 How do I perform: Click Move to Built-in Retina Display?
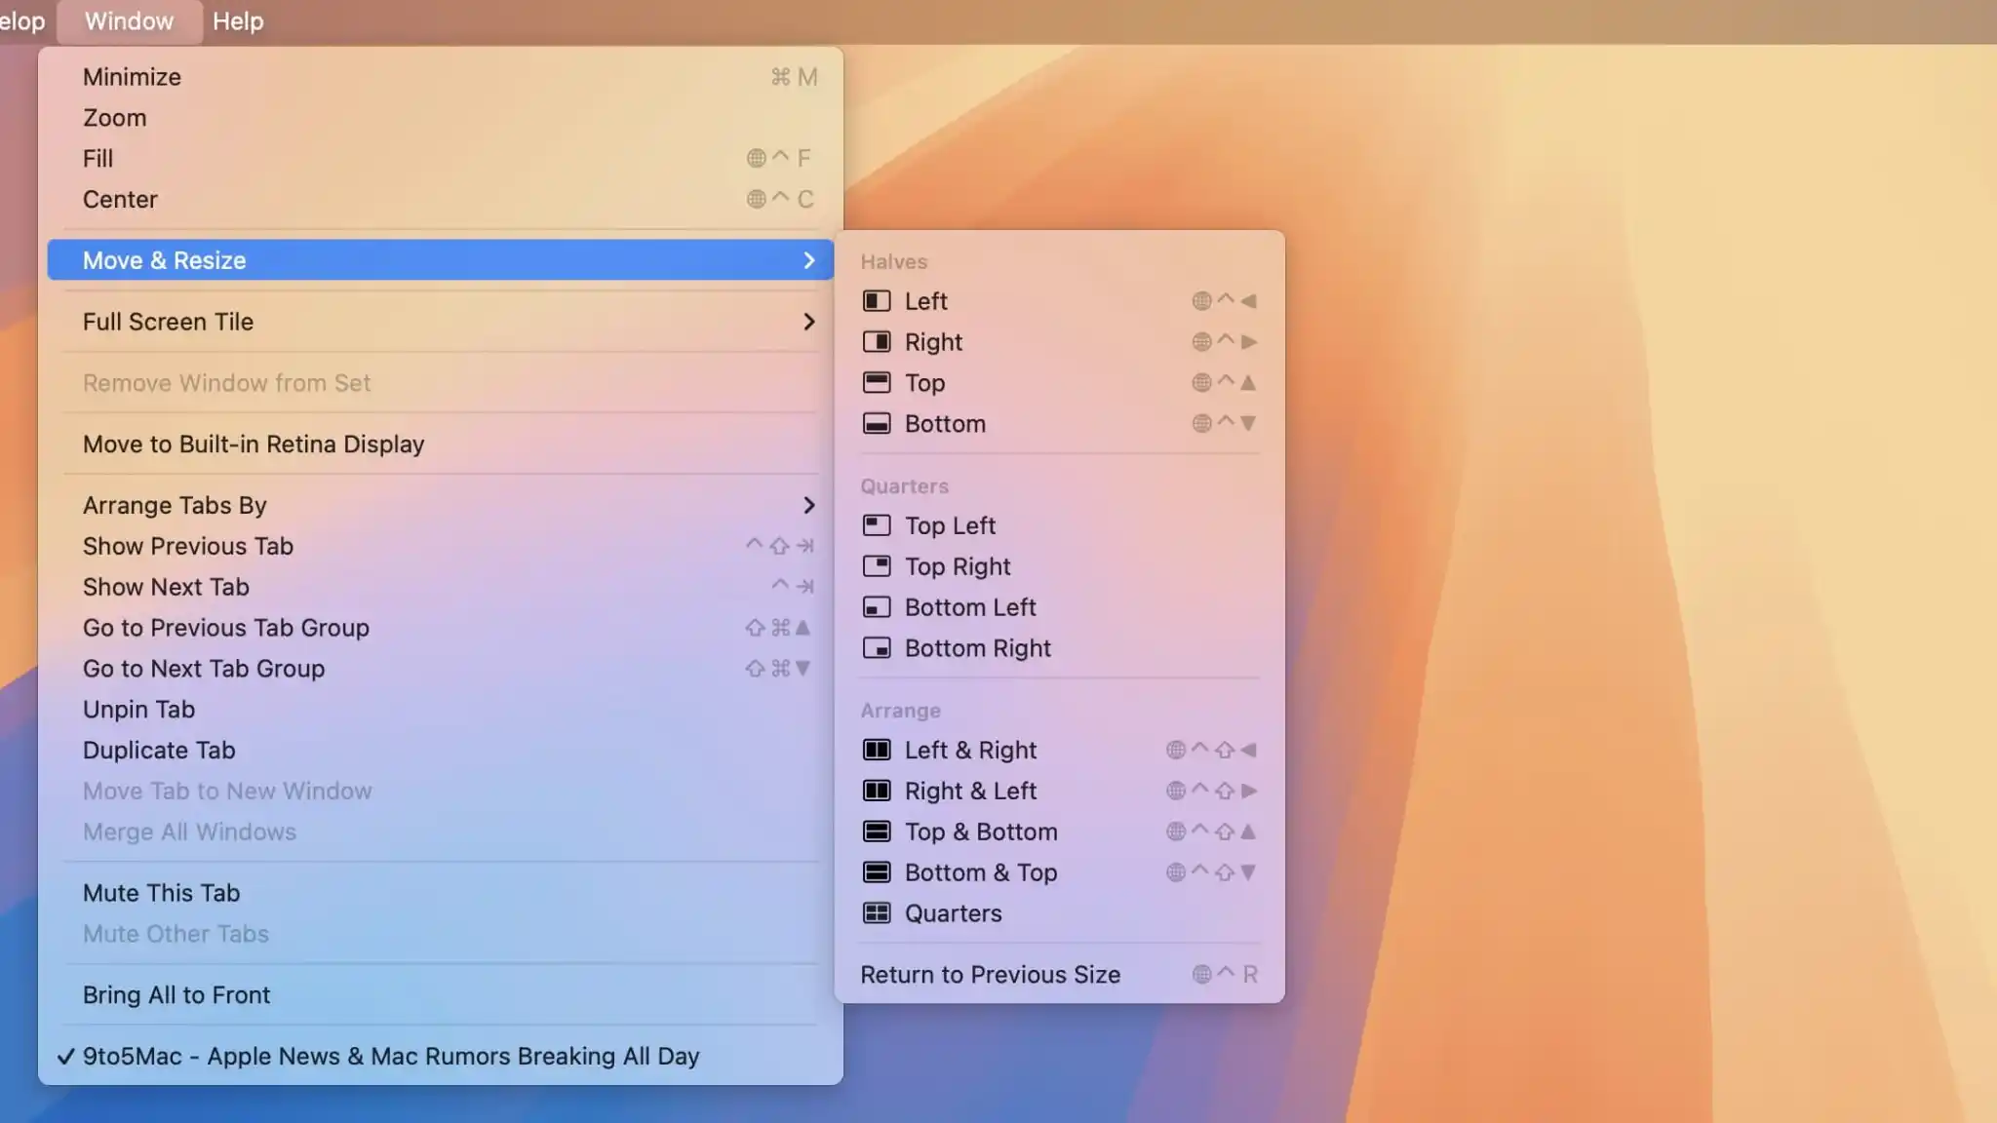[254, 445]
